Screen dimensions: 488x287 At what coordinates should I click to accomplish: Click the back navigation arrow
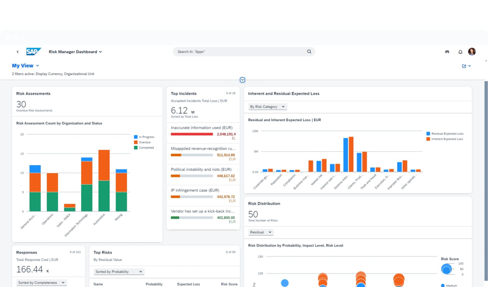(x=17, y=52)
